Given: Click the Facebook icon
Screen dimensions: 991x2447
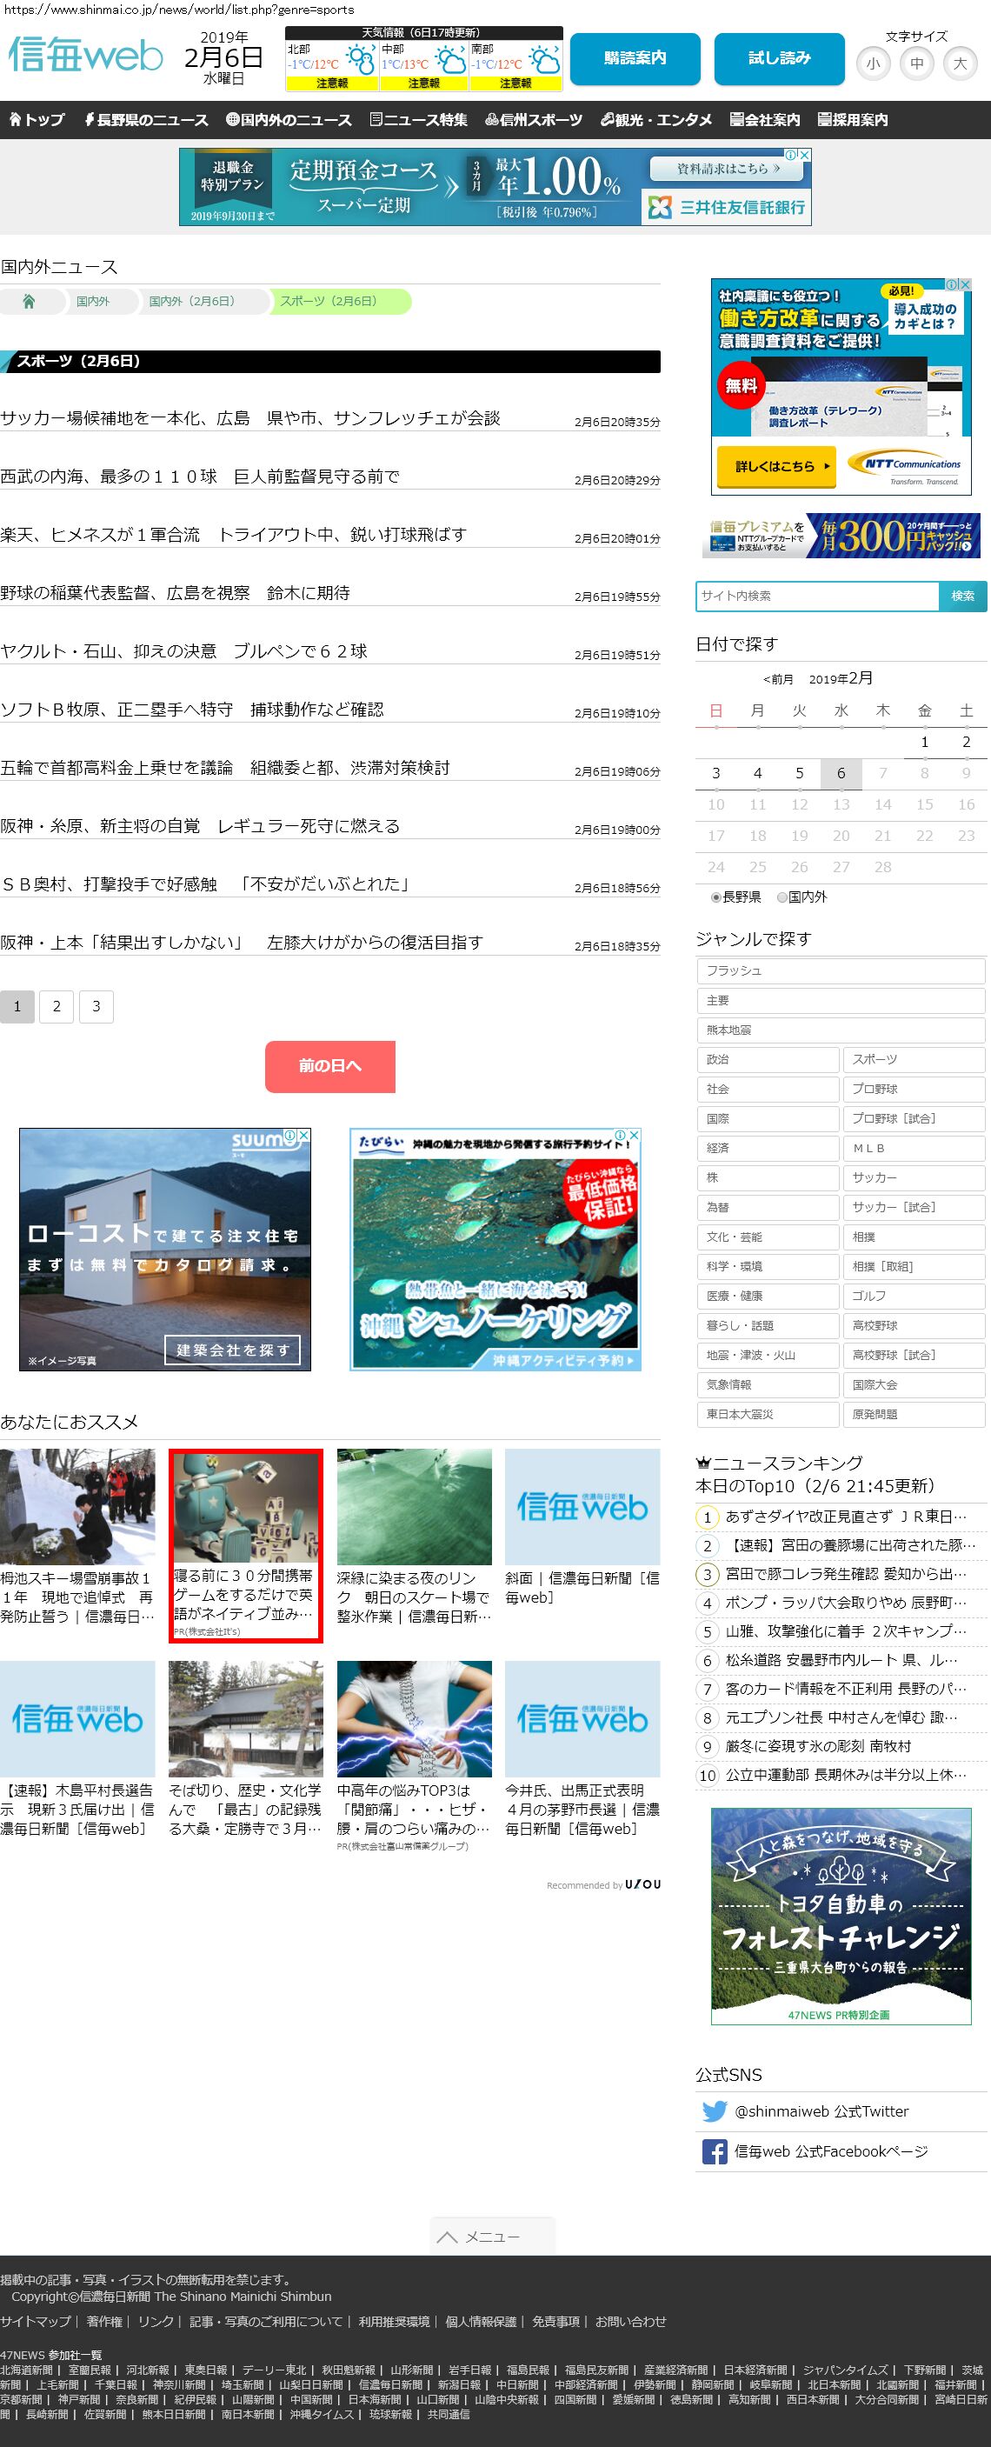Looking at the screenshot, I should (714, 2150).
